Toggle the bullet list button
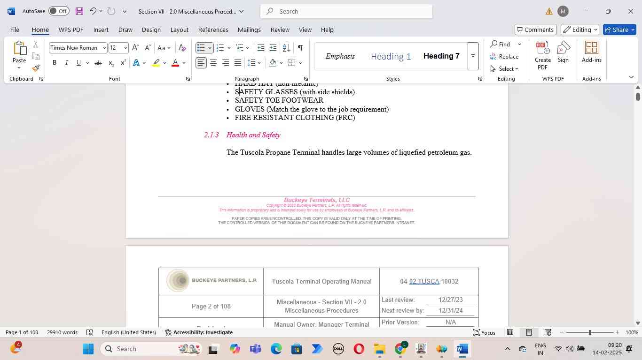 click(x=201, y=48)
